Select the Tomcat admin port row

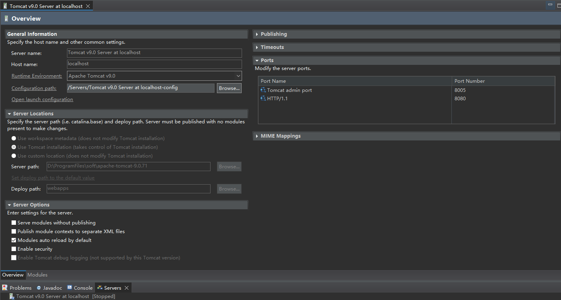coord(406,90)
